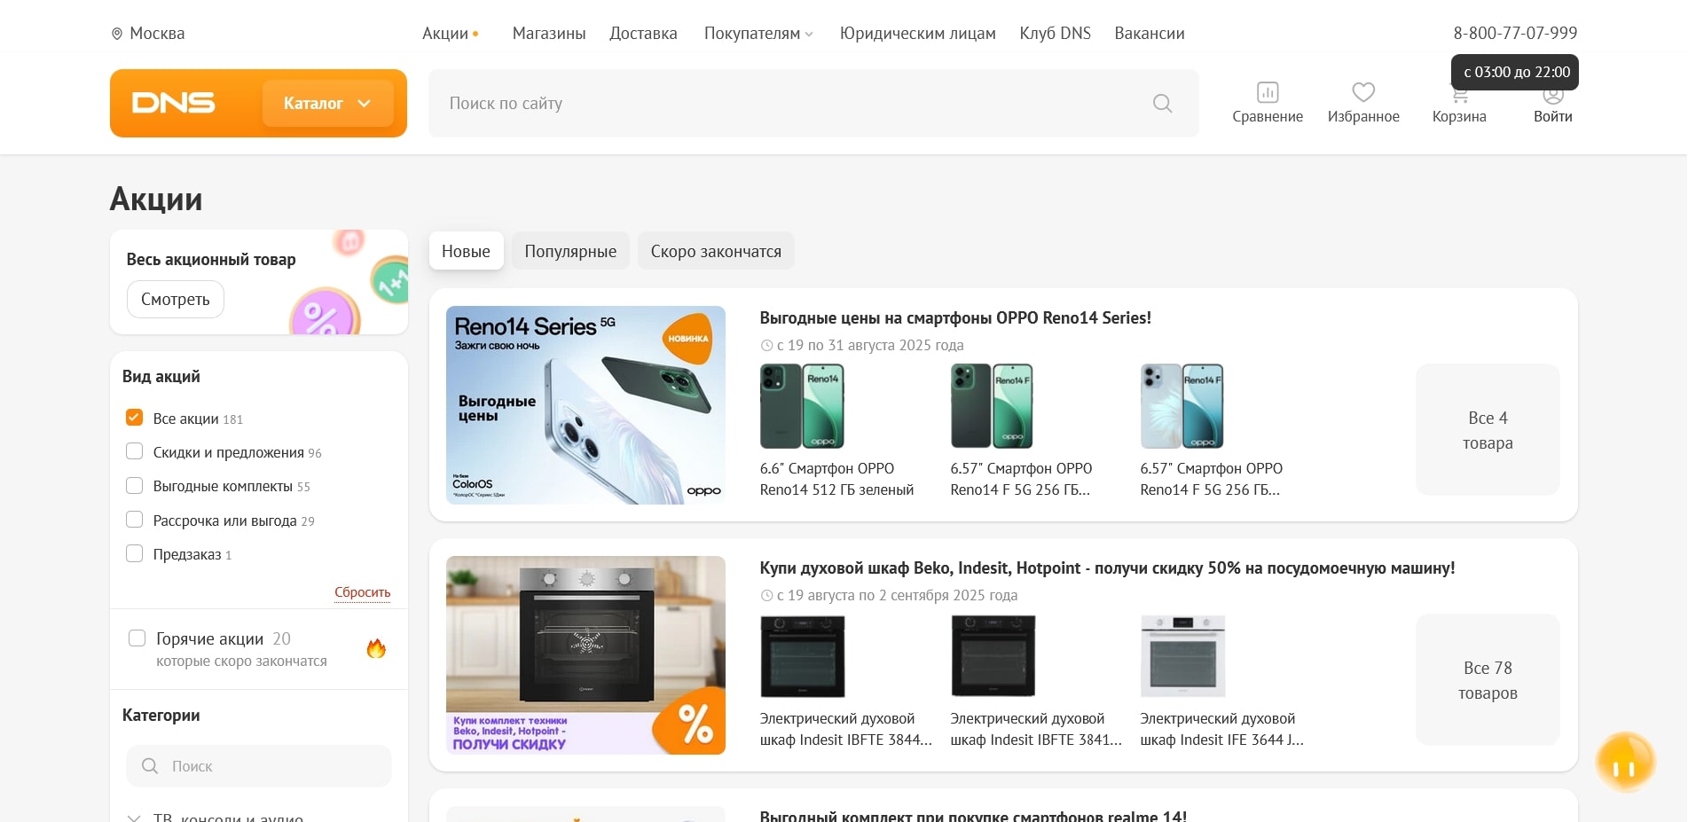The height and width of the screenshot is (822, 1688).
Task: Click the orange floating chat button
Action: (x=1624, y=763)
